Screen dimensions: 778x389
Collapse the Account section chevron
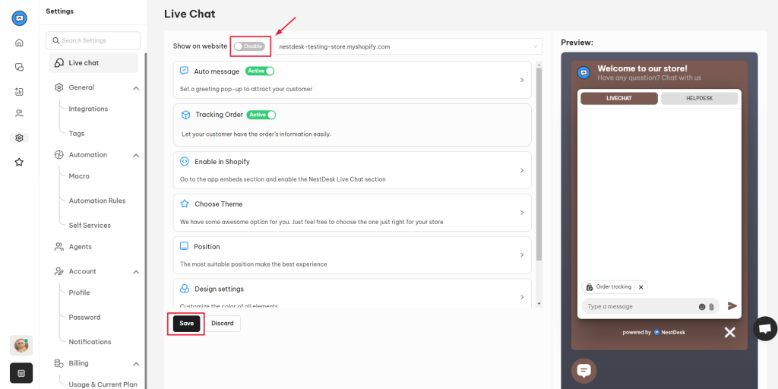pos(136,272)
